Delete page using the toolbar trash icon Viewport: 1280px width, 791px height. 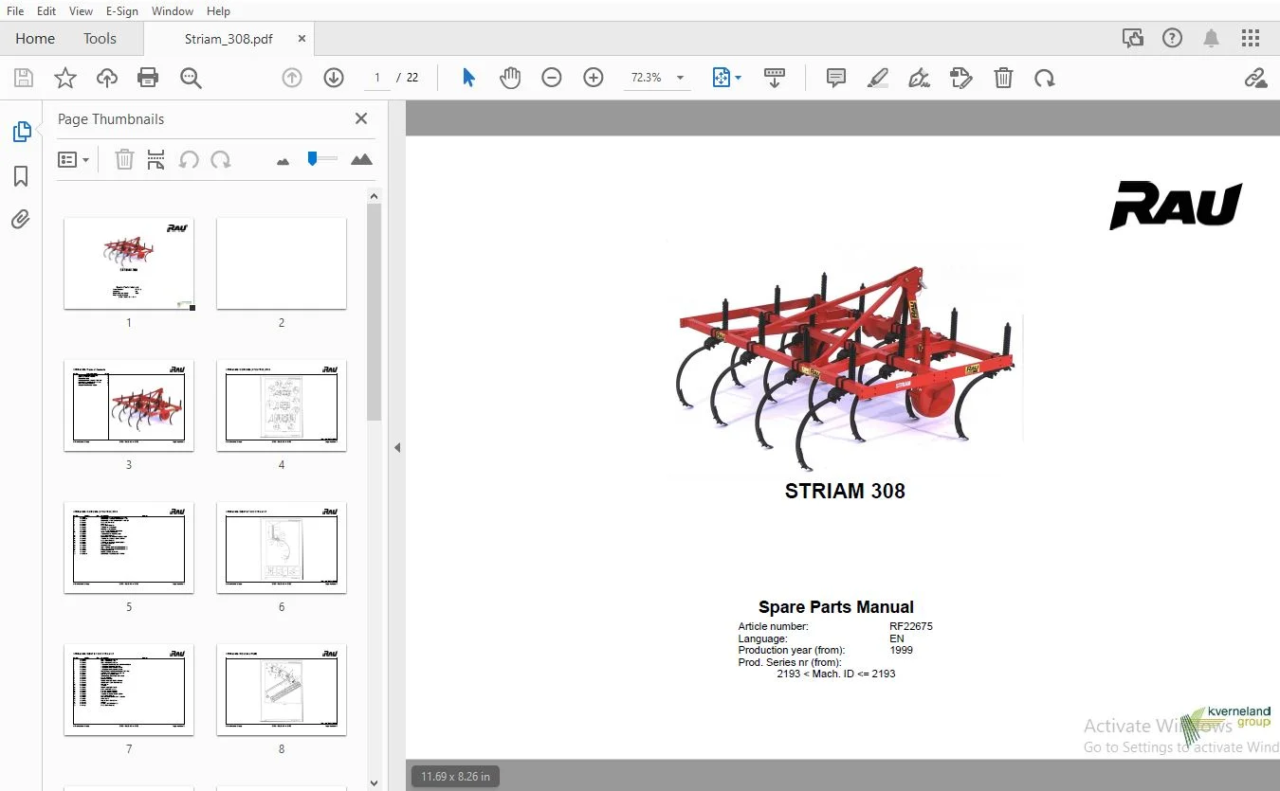tap(1003, 78)
